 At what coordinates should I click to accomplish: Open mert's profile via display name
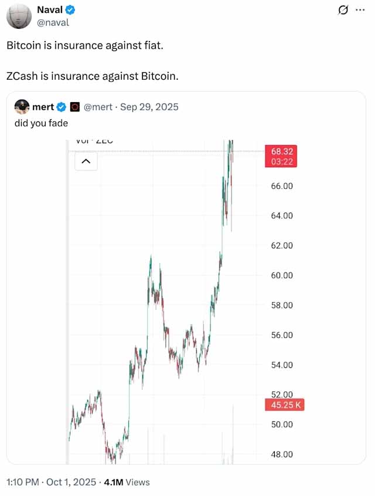43,107
